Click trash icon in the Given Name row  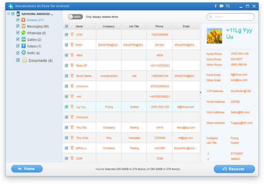click(x=72, y=75)
